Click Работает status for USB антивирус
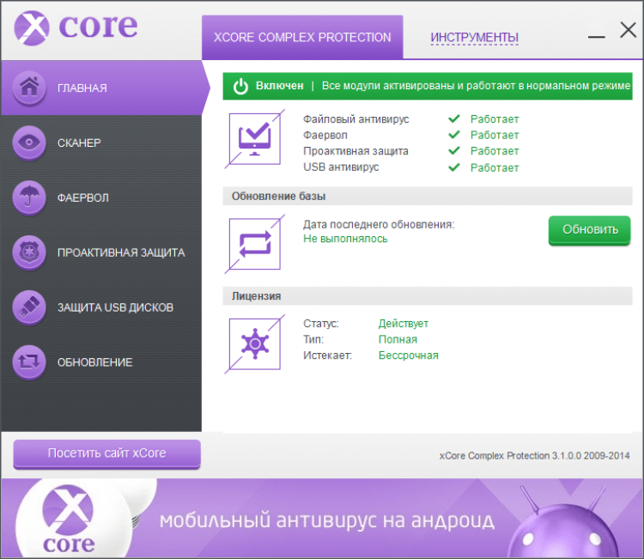Image resolution: width=644 pixels, height=559 pixels. point(495,167)
